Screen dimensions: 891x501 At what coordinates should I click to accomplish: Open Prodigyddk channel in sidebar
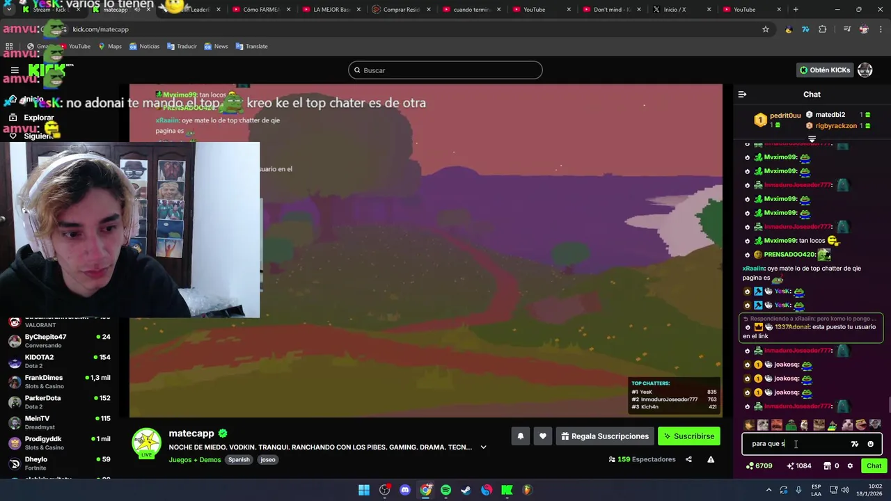tap(59, 443)
